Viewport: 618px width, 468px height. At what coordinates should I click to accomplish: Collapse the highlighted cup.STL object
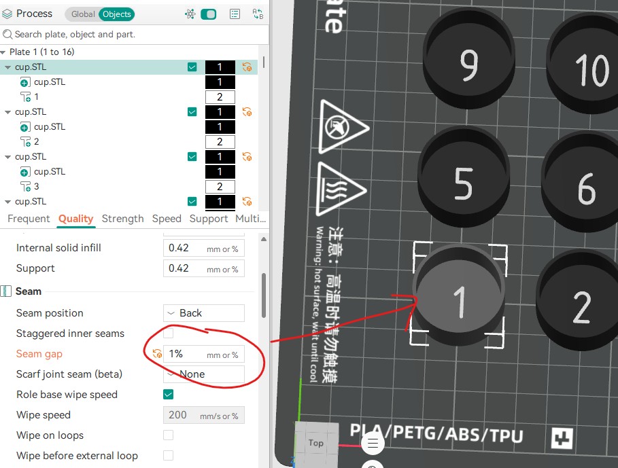point(7,67)
